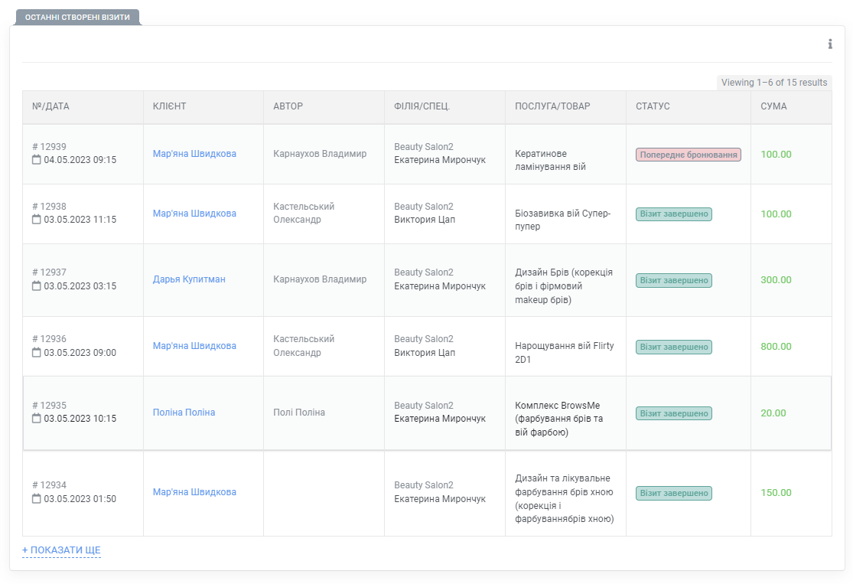Click the Попереднє бронювання status badge
Screen dimensions: 853x584
pyautogui.click(x=688, y=155)
